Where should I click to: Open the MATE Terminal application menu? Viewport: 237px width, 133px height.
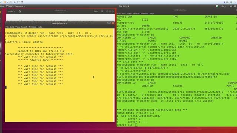coord(16,6)
